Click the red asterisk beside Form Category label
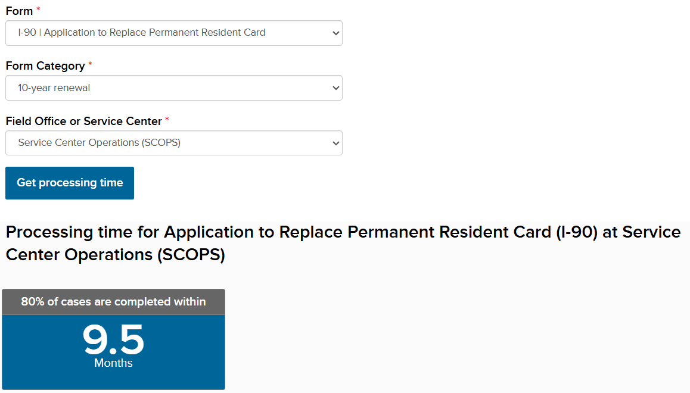Screen dimensions: 690x393 pyautogui.click(x=91, y=64)
